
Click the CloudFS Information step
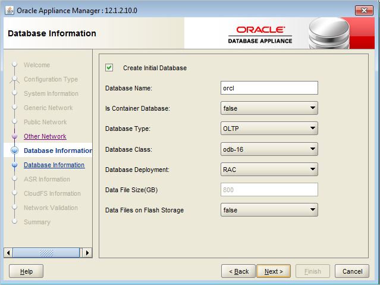tap(52, 193)
